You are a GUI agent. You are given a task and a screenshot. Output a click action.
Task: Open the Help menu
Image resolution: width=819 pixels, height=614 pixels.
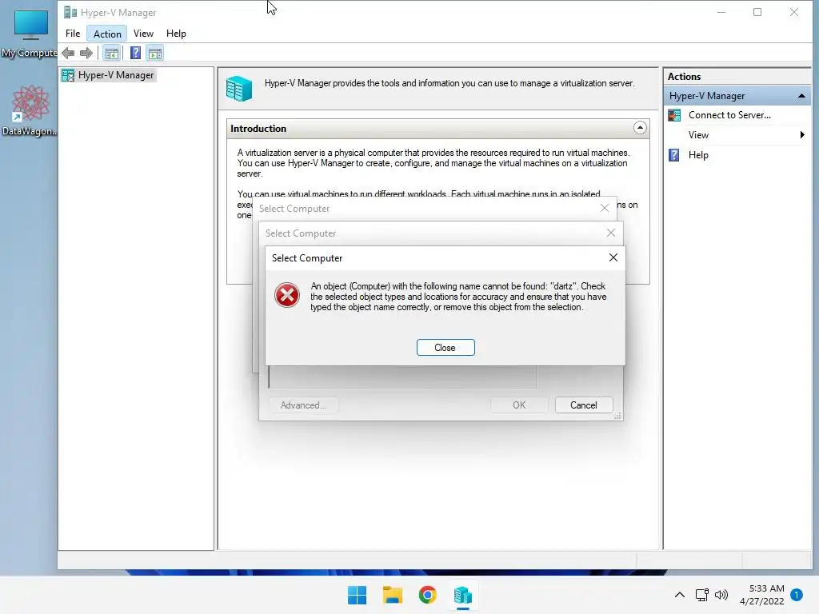pos(176,34)
